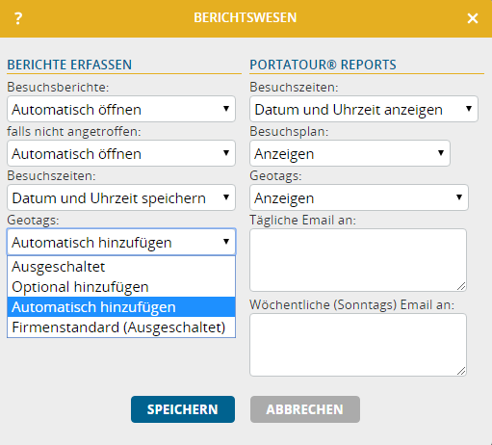This screenshot has width=492, height=445.
Task: Pick highlighted Automatisch hinzufügen list option
Action: coord(121,307)
